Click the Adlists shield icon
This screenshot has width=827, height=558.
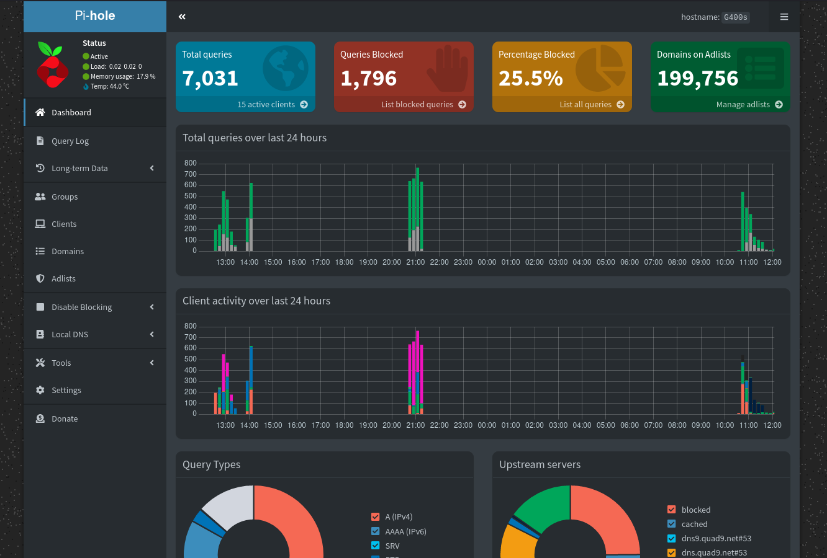40,278
